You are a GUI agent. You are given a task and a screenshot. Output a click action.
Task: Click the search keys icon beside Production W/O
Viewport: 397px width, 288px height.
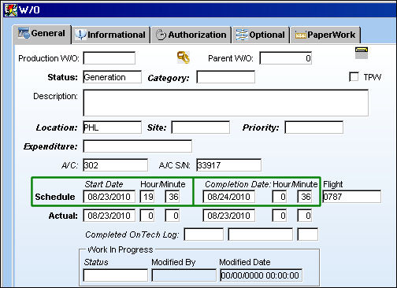pyautogui.click(x=184, y=57)
